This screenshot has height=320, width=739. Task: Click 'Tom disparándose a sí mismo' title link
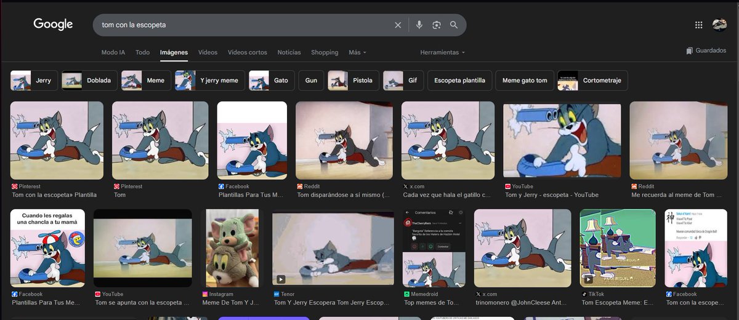(x=343, y=195)
